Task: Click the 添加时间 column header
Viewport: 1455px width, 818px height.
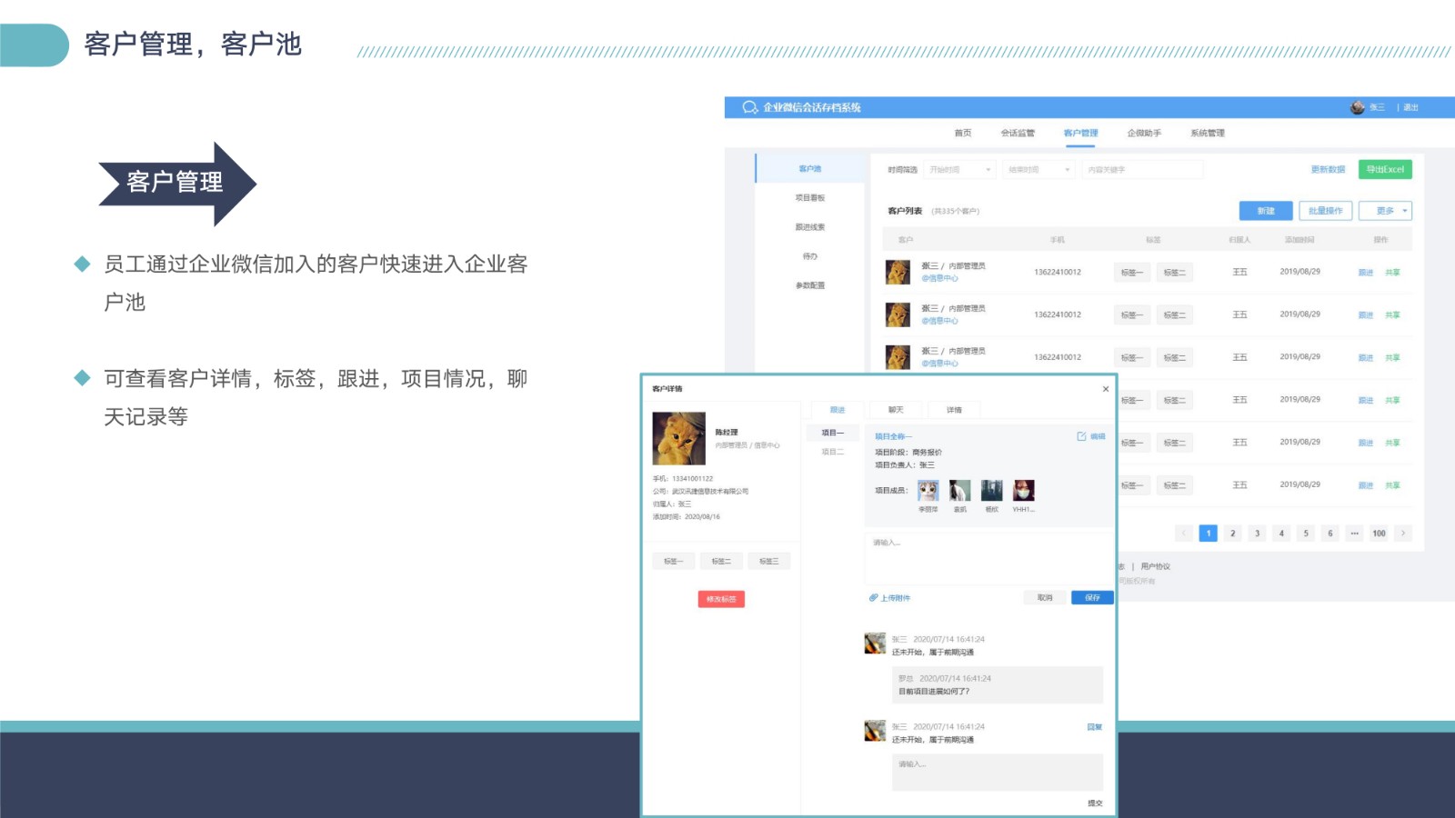Action: pos(1299,240)
